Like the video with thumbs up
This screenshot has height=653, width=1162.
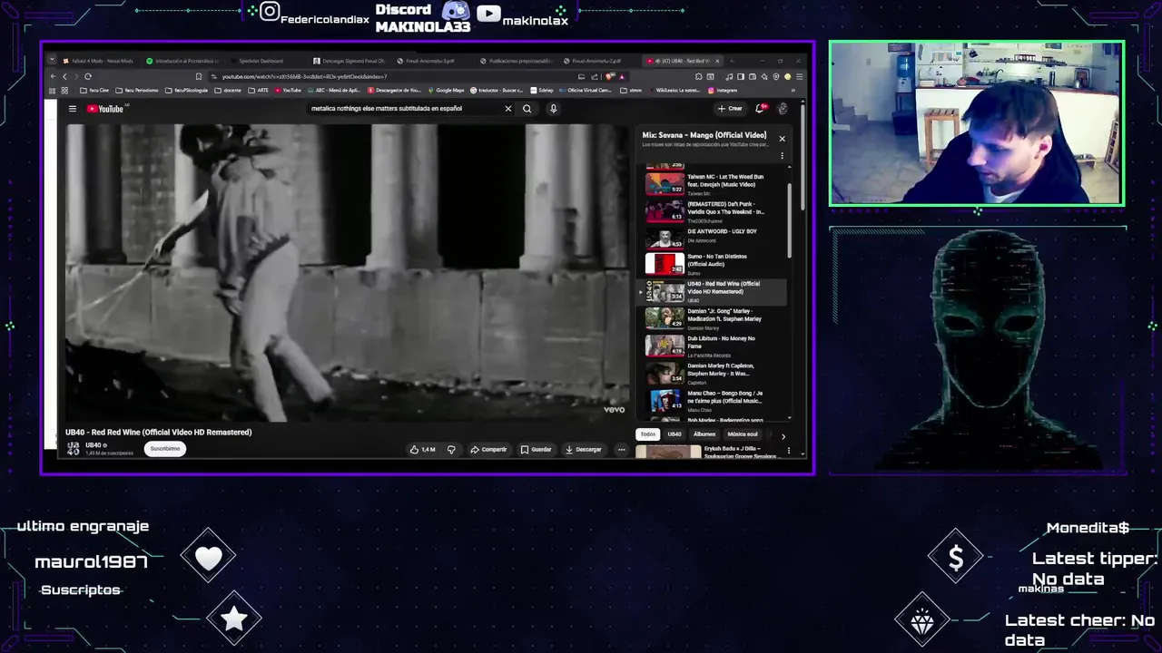(x=423, y=449)
